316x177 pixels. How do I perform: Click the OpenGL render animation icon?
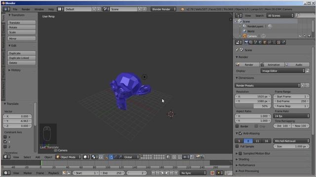[x=202, y=157]
